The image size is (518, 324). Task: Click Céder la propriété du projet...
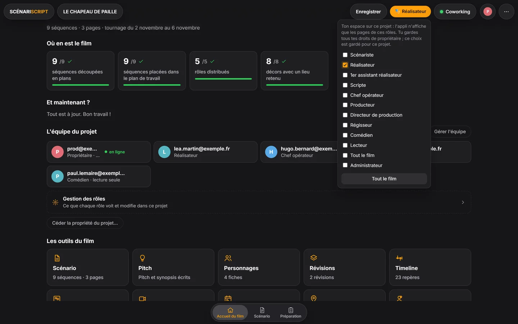click(85, 223)
